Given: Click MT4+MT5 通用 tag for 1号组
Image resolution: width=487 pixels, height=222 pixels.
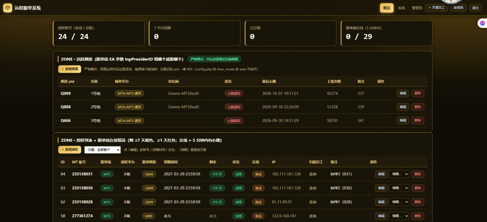Looking at the screenshot, I should coord(130,93).
